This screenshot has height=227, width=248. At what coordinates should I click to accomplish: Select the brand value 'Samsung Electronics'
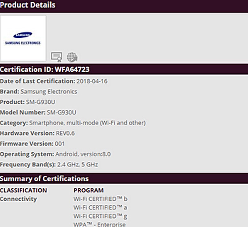49,92
